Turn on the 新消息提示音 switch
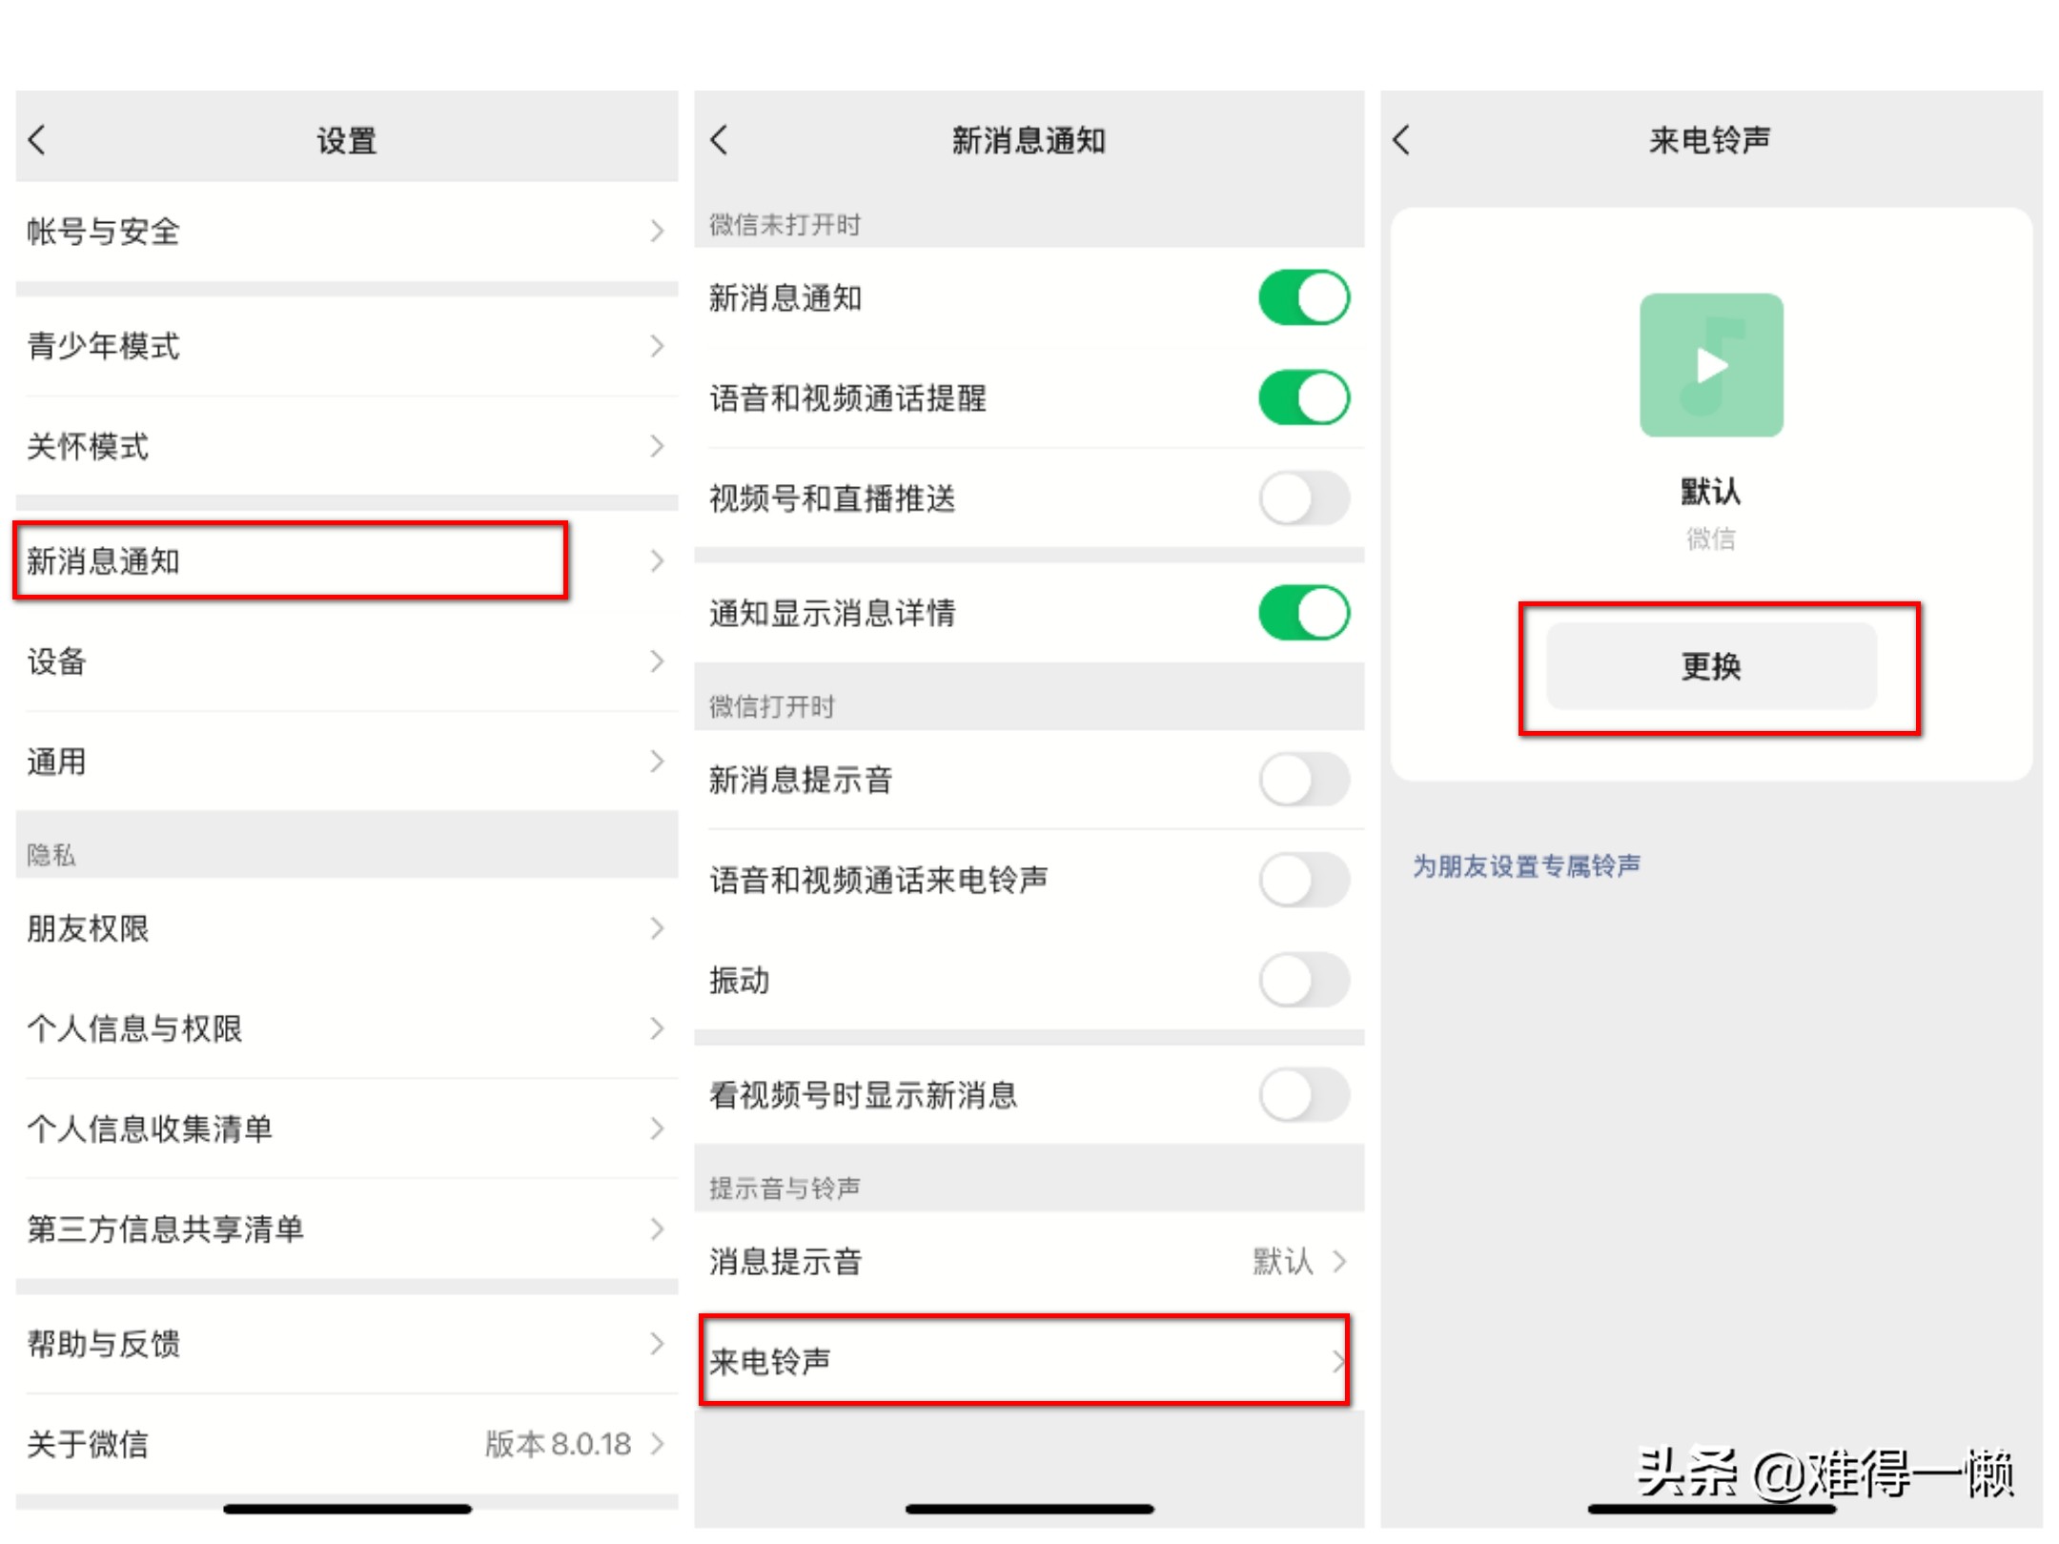2059x1544 pixels. (x=1303, y=780)
